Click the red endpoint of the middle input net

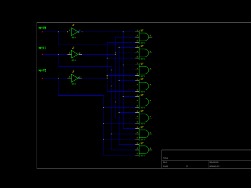[x=42, y=54]
